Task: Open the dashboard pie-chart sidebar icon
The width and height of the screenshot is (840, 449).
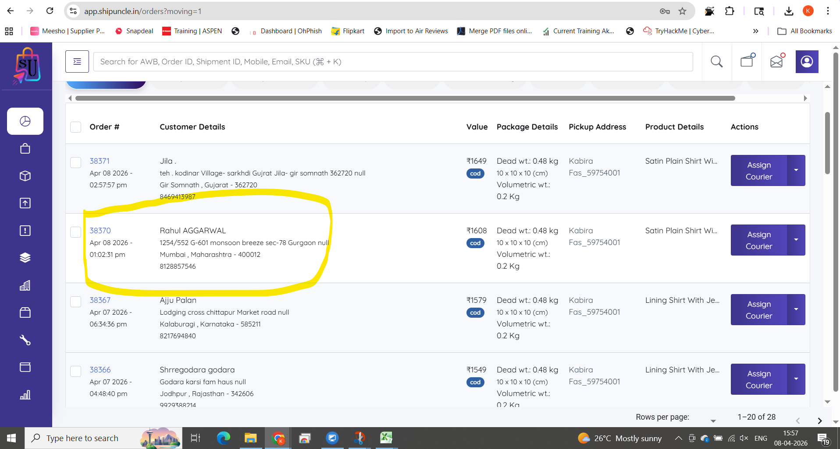Action: [x=25, y=121]
